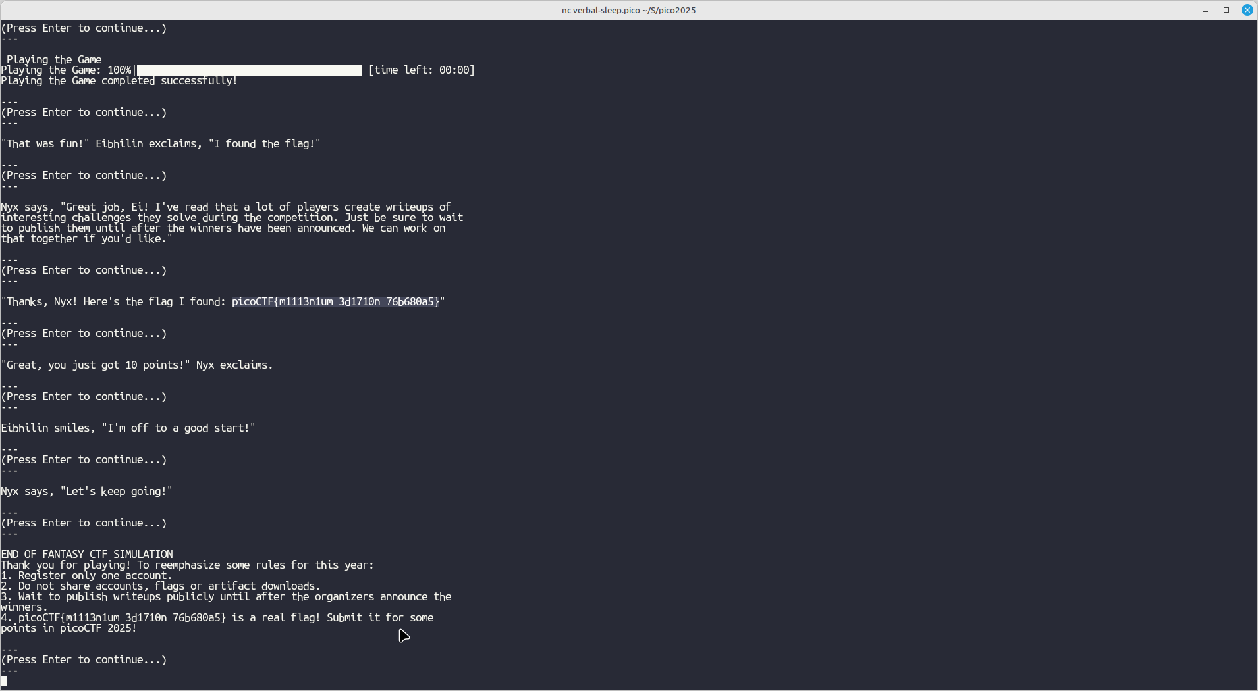Click "Playing the Game completed successfully!" message
The image size is (1258, 691).
(x=119, y=81)
